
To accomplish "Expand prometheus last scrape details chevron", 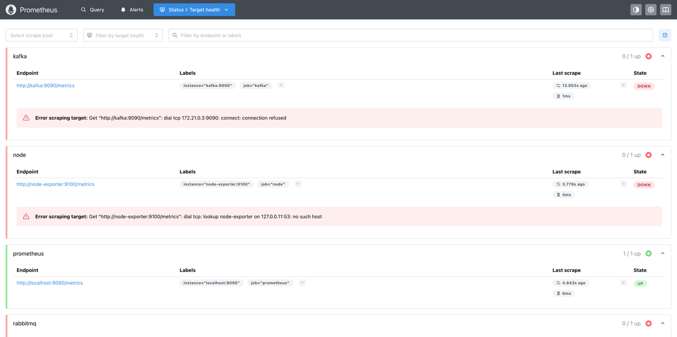I will (x=623, y=283).
